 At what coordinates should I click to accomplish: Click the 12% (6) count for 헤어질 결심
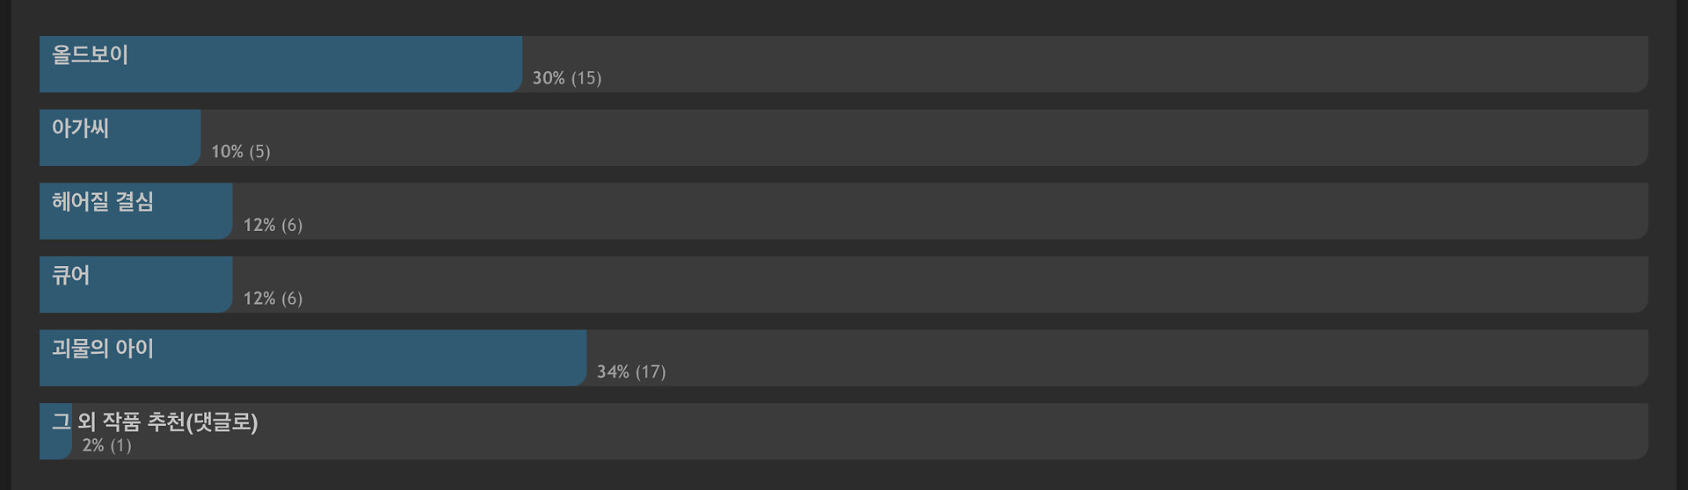click(273, 225)
